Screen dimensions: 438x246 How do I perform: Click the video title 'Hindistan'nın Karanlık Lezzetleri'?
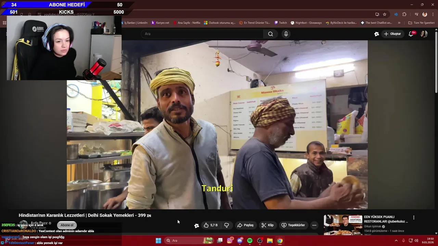tap(85, 215)
